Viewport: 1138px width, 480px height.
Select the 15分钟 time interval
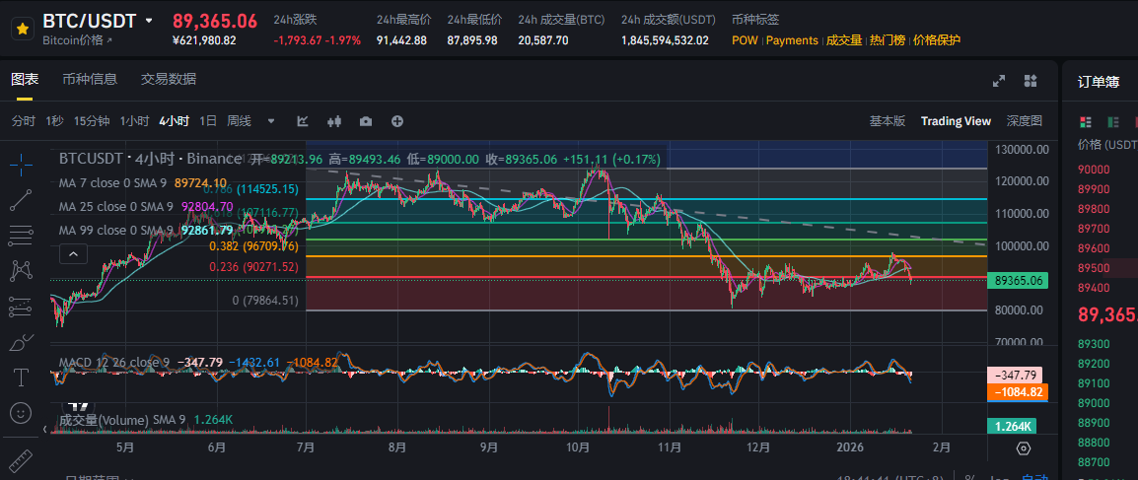coord(92,121)
